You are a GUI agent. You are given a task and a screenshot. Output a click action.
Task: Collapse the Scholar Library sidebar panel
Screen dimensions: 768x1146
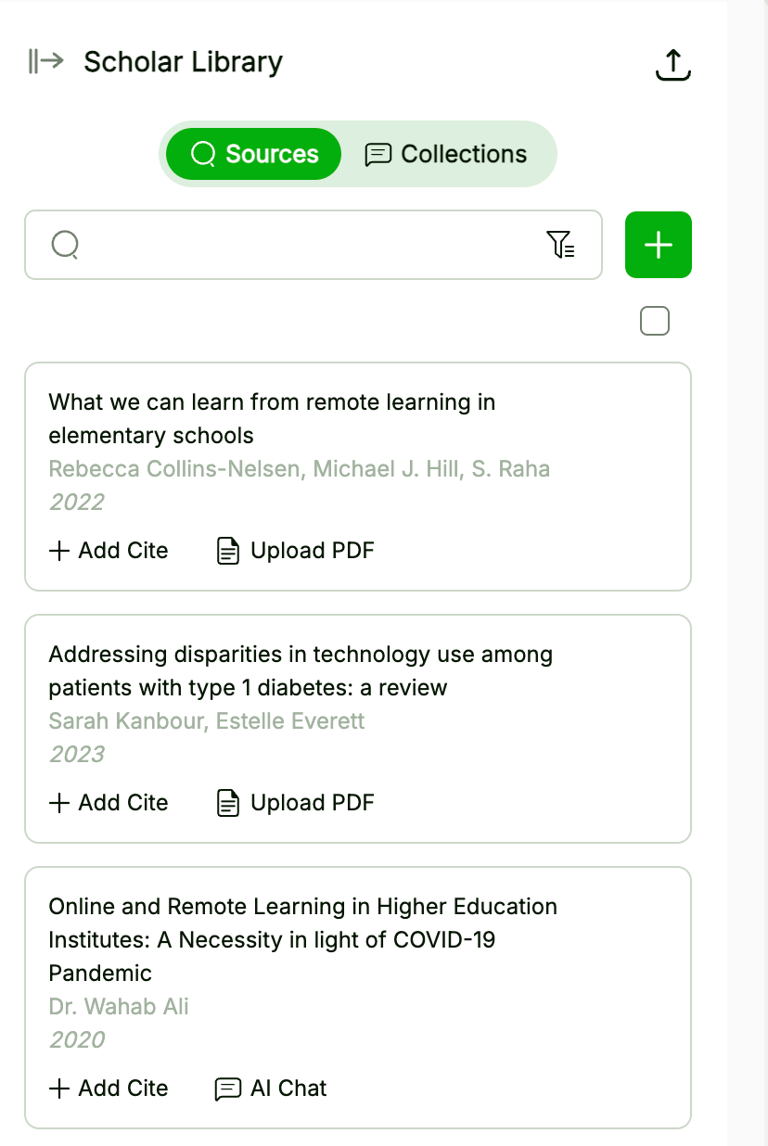click(45, 62)
